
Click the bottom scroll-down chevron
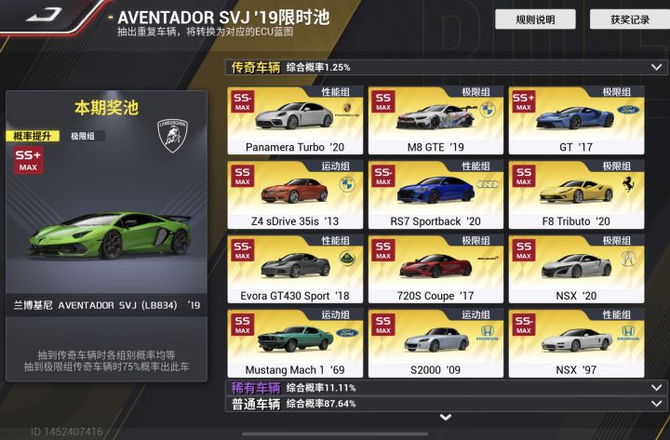click(x=446, y=417)
